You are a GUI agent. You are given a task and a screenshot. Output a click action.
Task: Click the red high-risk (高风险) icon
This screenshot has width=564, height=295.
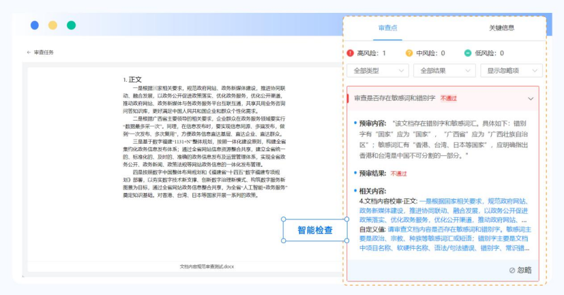point(351,53)
